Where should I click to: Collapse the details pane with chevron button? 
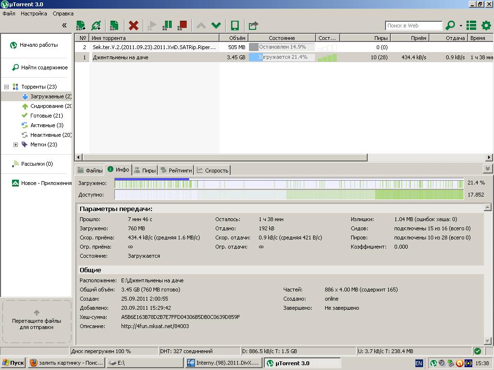[487, 169]
